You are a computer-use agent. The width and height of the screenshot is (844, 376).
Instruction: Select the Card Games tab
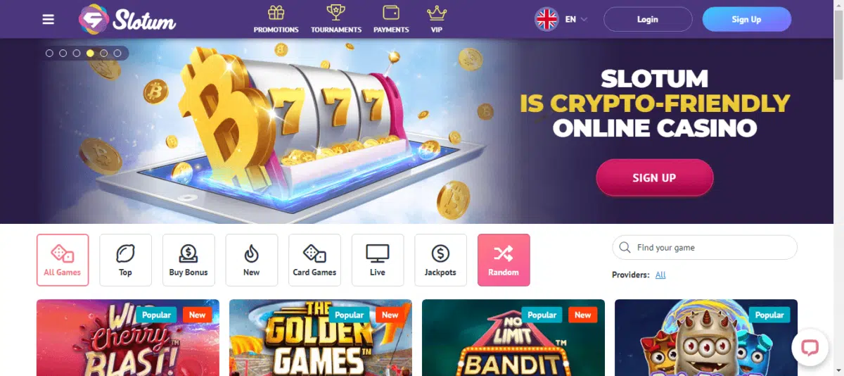point(314,260)
